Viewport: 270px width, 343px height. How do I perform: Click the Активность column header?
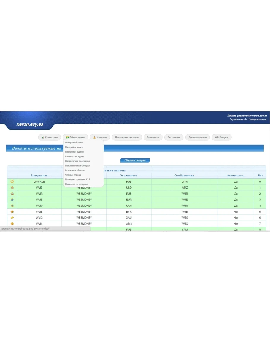[x=236, y=176]
